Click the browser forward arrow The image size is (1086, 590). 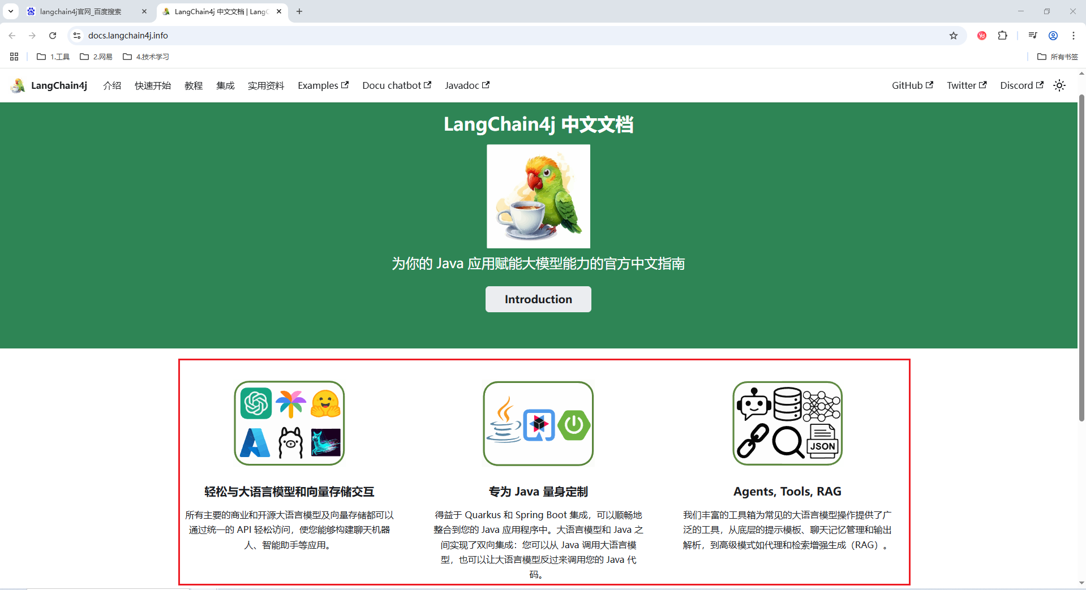(x=32, y=36)
